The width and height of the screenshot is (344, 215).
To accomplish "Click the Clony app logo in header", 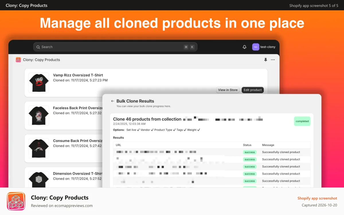I will 18,60.
